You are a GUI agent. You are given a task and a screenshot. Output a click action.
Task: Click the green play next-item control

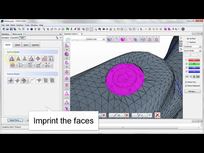tap(194, 76)
